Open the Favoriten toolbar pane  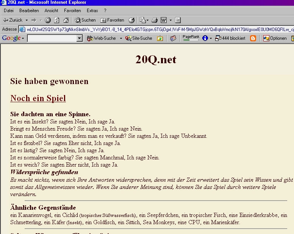coord(112,20)
